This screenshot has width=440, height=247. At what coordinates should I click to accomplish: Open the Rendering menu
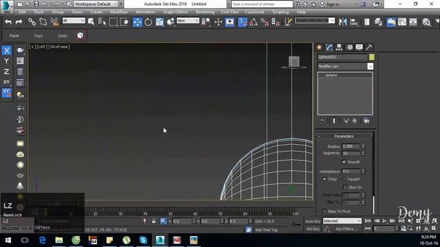click(x=205, y=12)
